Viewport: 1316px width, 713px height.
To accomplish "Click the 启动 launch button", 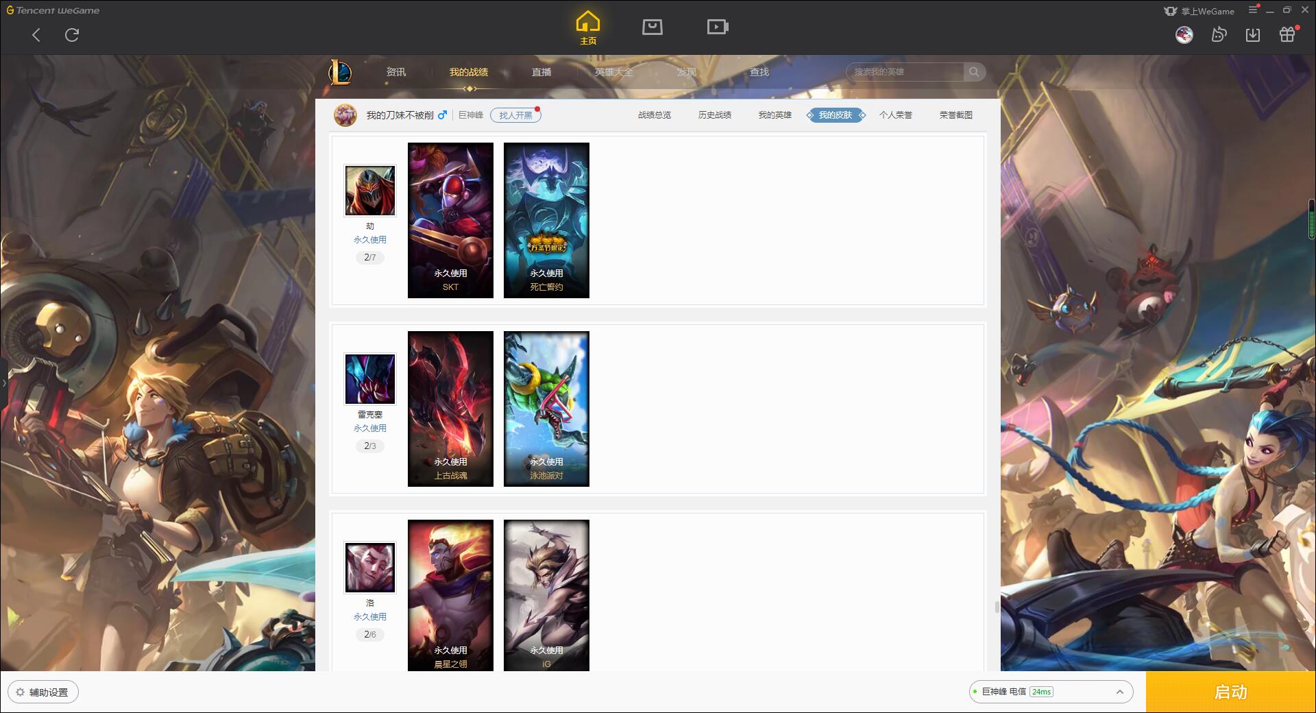I will tap(1231, 692).
